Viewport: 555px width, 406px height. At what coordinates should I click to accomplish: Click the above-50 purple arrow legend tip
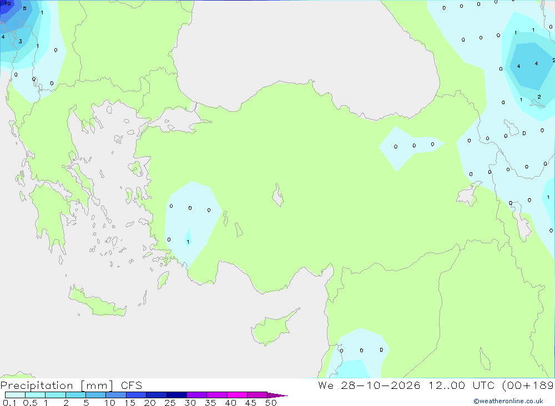(x=277, y=395)
